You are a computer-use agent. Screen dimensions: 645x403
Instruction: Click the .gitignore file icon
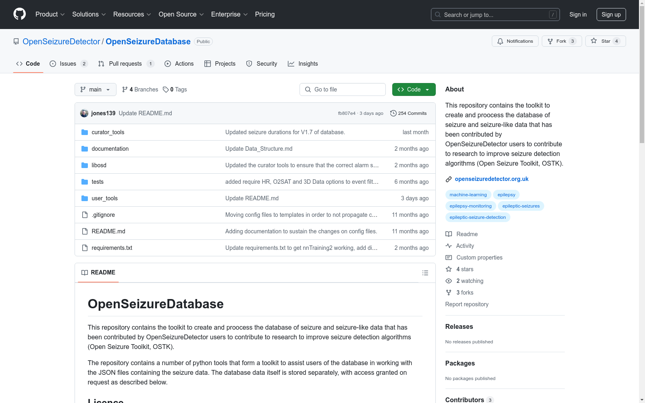pyautogui.click(x=85, y=215)
